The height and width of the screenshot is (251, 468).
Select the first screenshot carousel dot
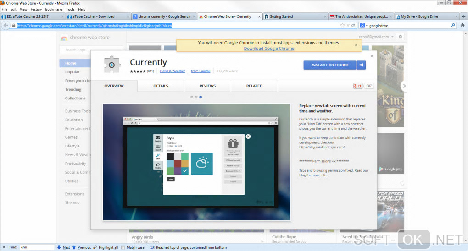pyautogui.click(x=192, y=97)
